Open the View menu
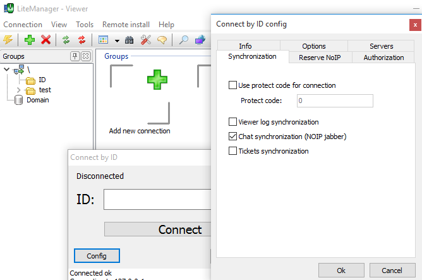Viewport: 422px width, 280px height. pos(59,25)
